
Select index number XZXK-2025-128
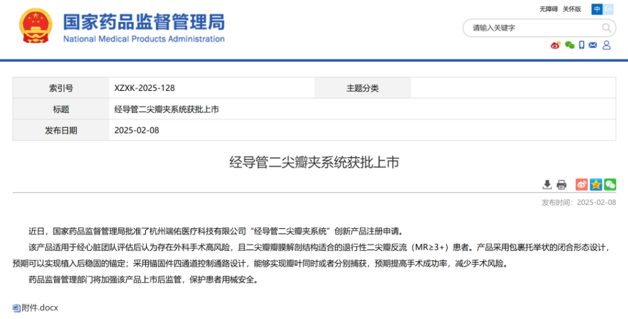[x=145, y=88]
